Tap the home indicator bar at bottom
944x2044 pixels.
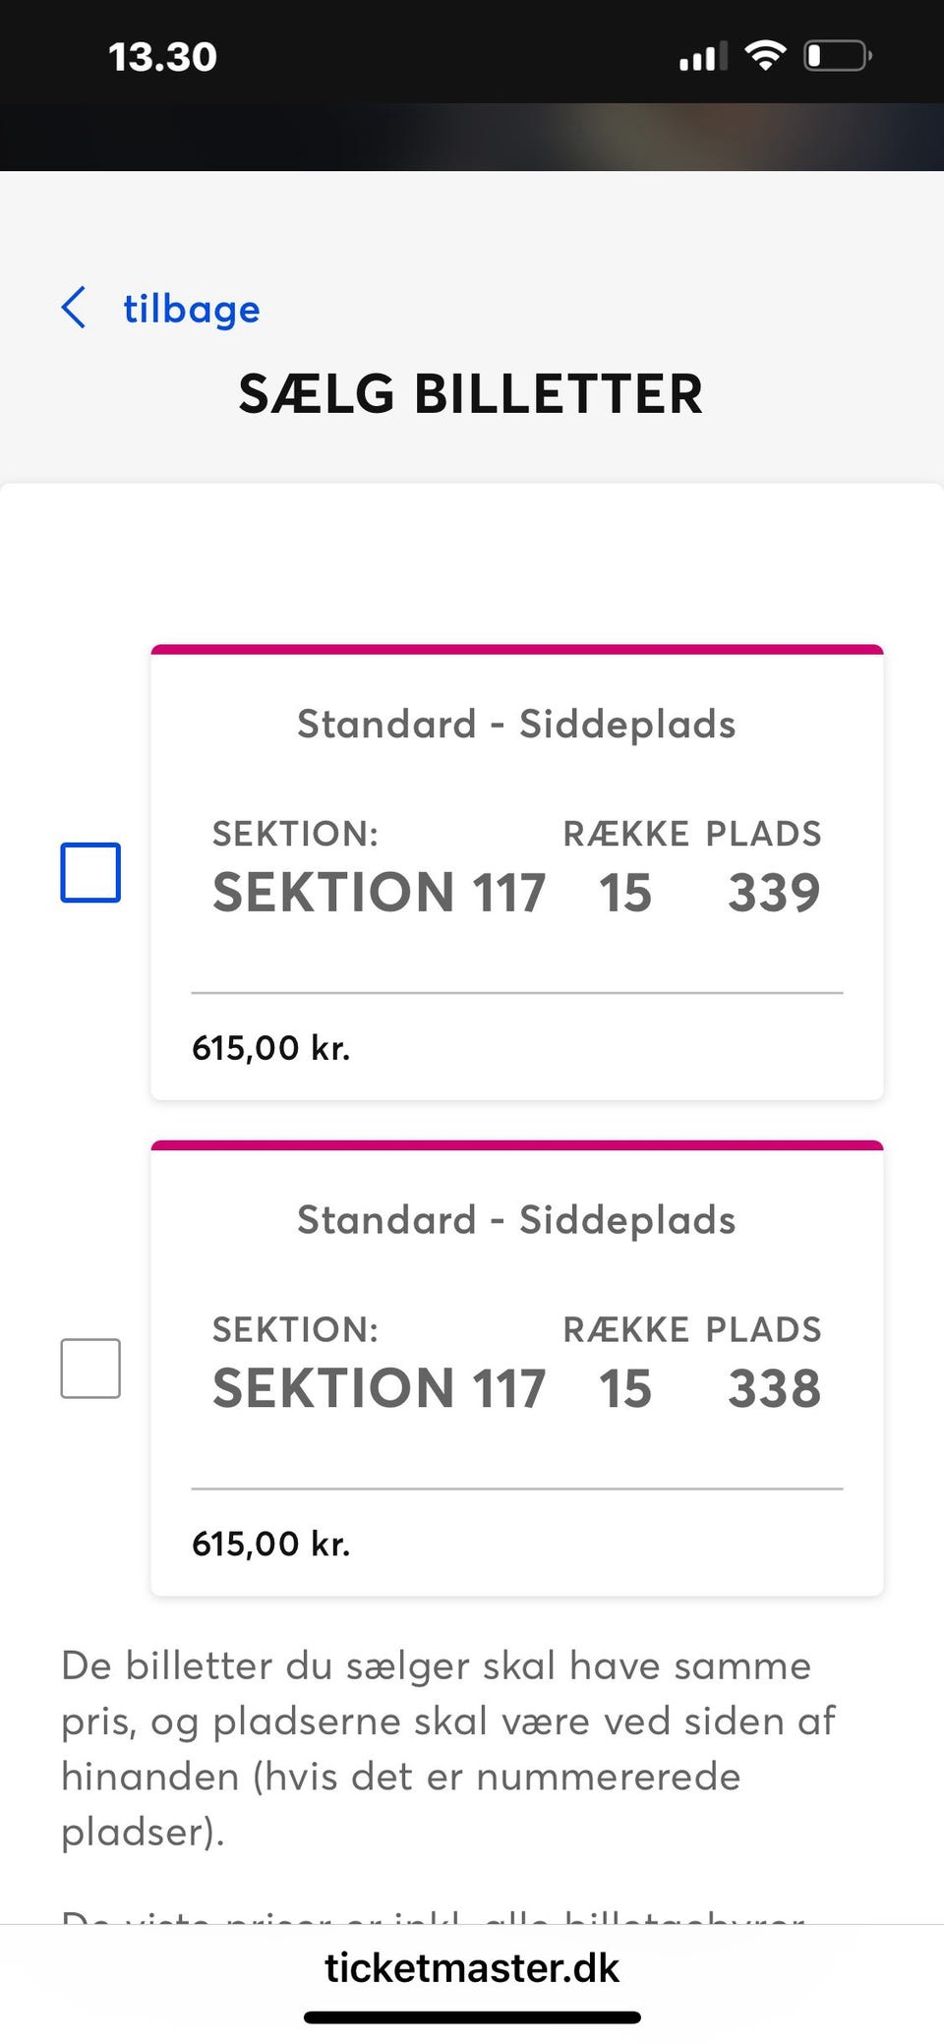click(x=472, y=2017)
